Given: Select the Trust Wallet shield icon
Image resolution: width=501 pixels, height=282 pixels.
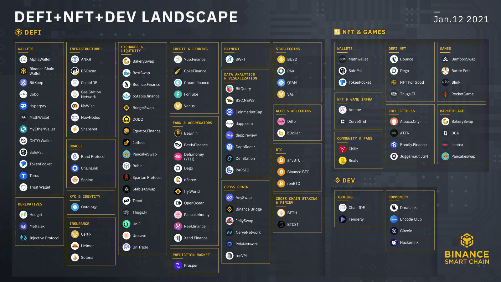Looking at the screenshot, I should coord(23,187).
